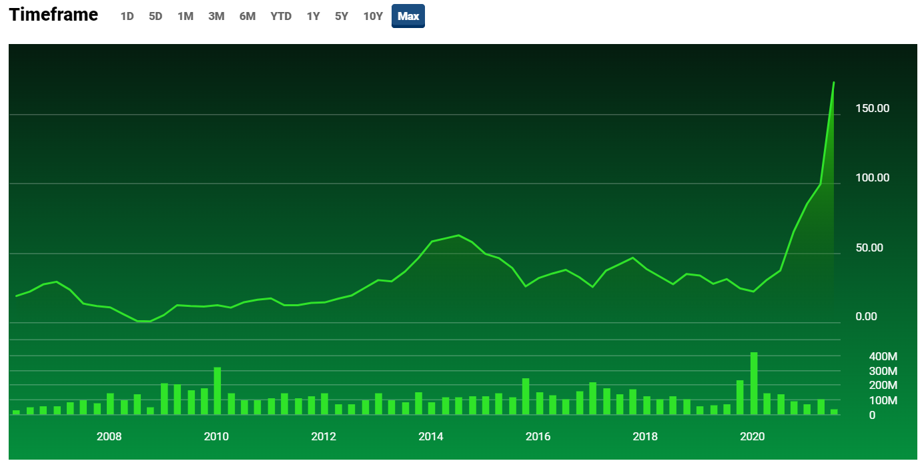The height and width of the screenshot is (475, 924).
Task: Click the tall volume bar at 2010
Action: coord(217,390)
